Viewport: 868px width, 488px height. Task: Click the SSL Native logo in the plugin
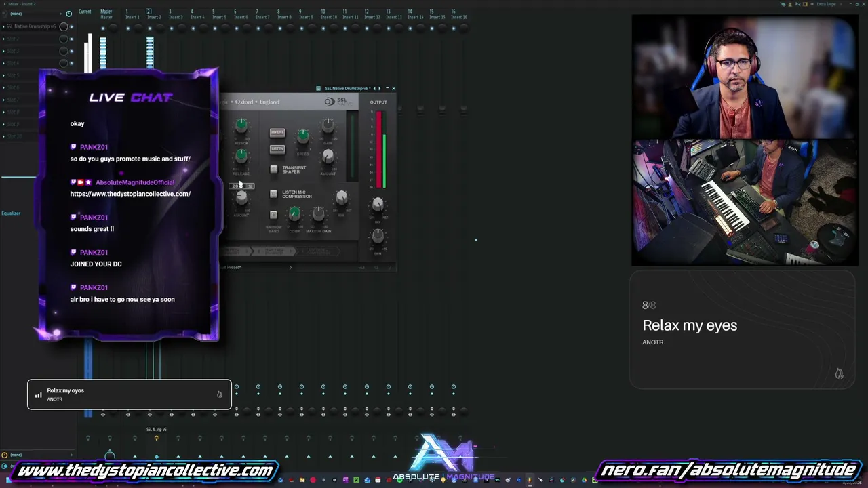click(x=338, y=102)
